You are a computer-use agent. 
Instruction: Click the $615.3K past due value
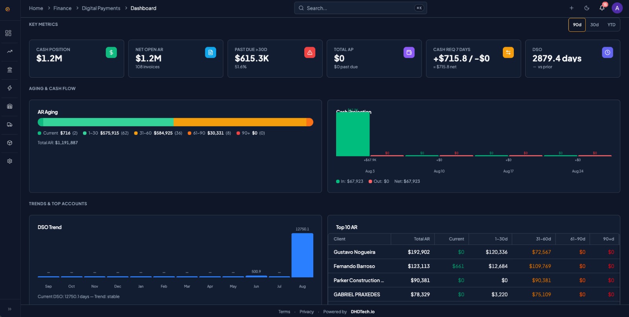[x=252, y=58]
